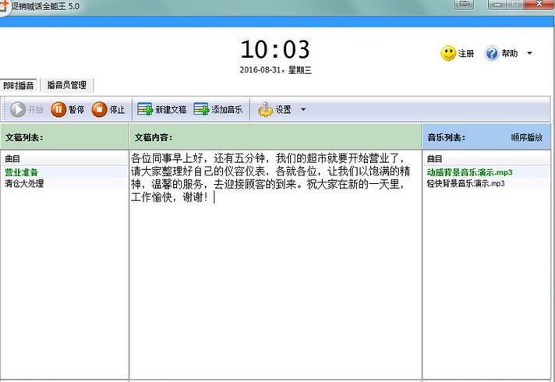This screenshot has height=382, width=555.
Task: Expand the dropdown arrow next to 帮助
Action: click(x=530, y=54)
